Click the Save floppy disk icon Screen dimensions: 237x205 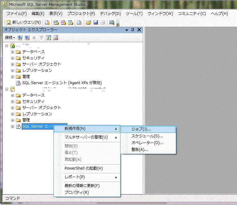(x=96, y=23)
